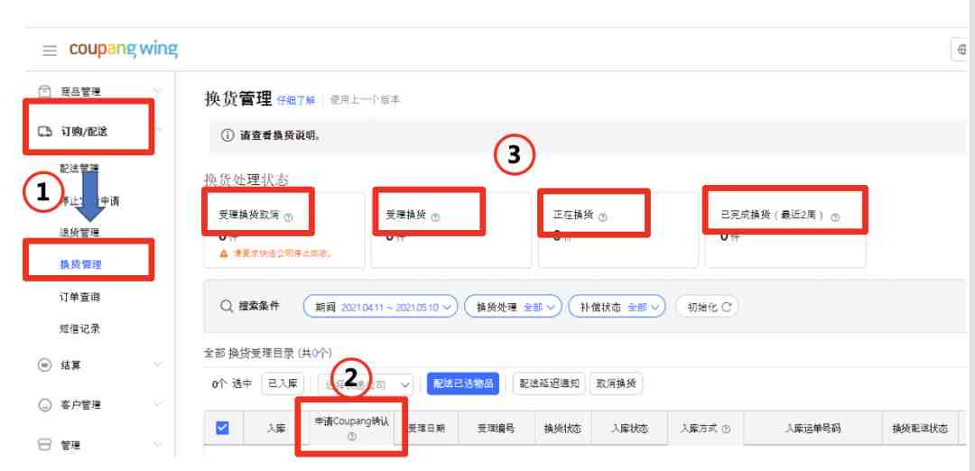This screenshot has width=975, height=471.
Task: Open 短信记录 in the sidebar
Action: 79,329
